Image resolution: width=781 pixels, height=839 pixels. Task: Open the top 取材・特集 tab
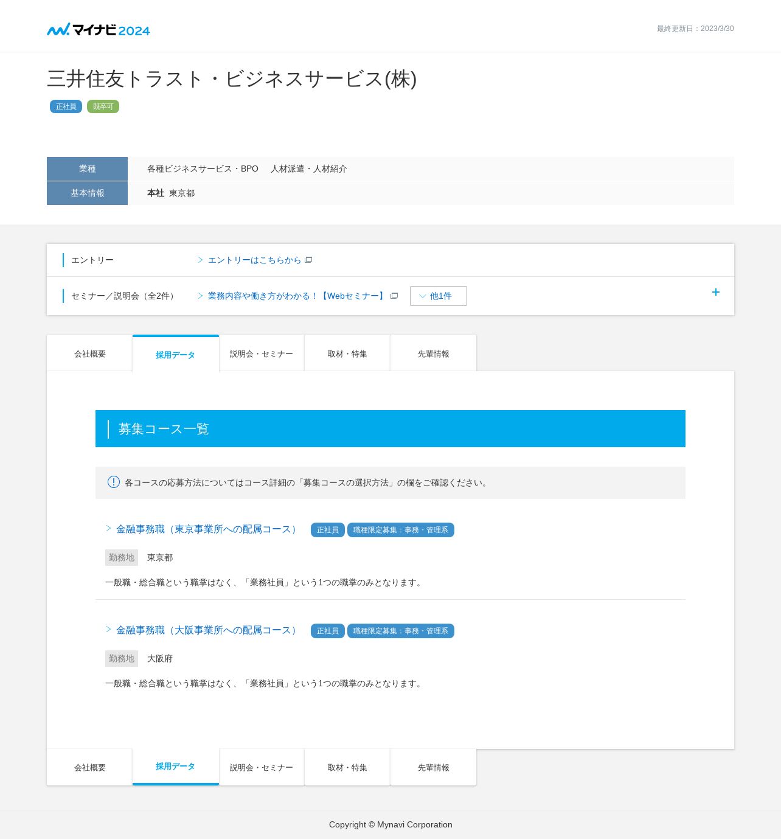pyautogui.click(x=347, y=353)
